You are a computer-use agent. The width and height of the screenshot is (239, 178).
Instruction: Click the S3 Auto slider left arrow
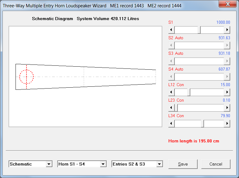coord(171,61)
